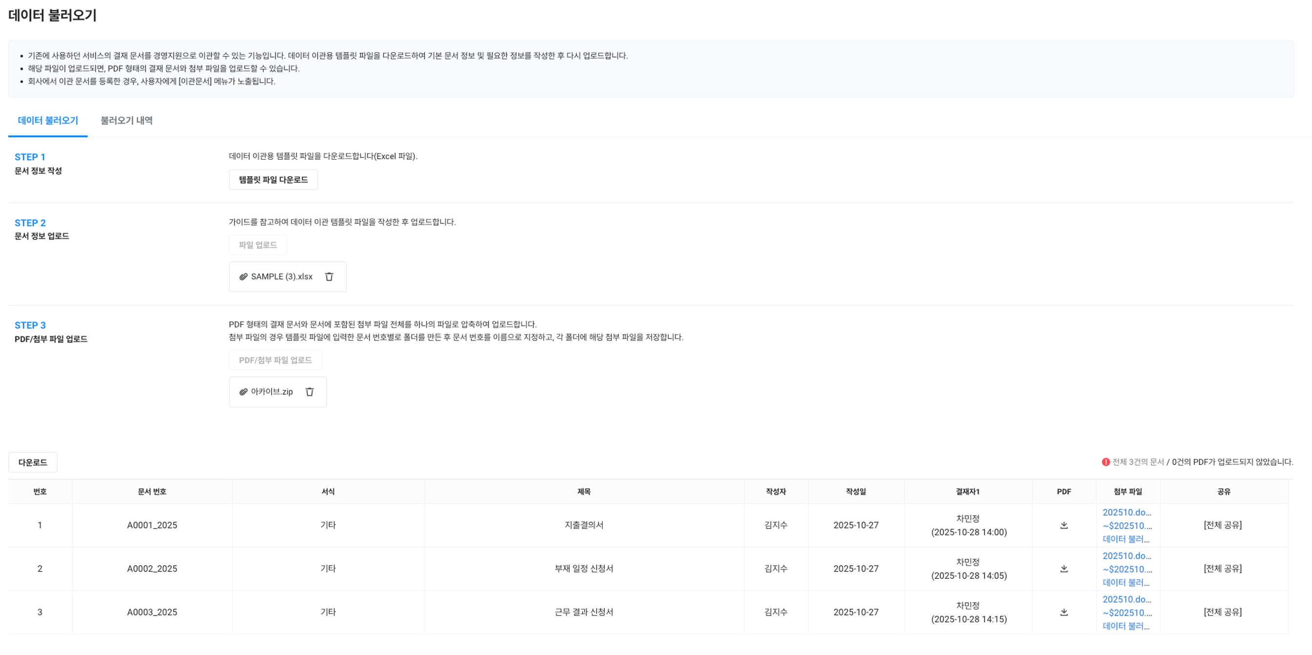The width and height of the screenshot is (1312, 655).
Task: Click [전체 공유] in the first row
Action: click(x=1222, y=525)
